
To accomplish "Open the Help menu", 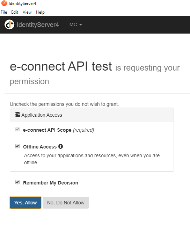I will (40, 12).
